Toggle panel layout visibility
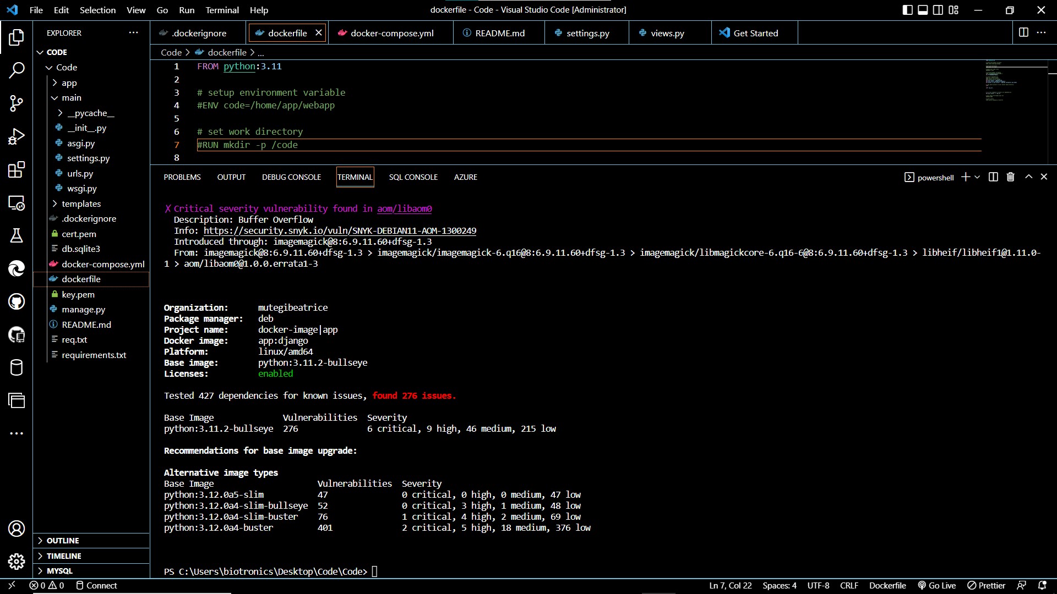This screenshot has width=1057, height=594. click(x=923, y=10)
